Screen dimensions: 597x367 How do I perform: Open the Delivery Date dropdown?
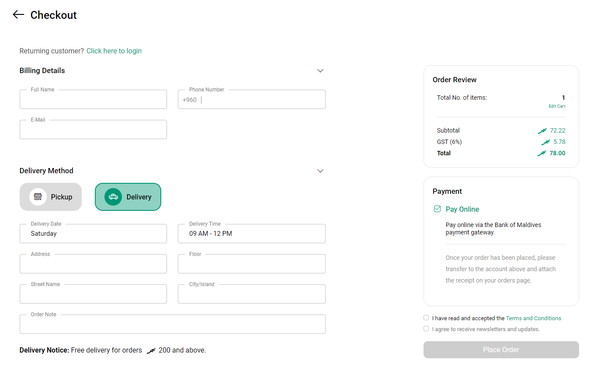click(93, 234)
